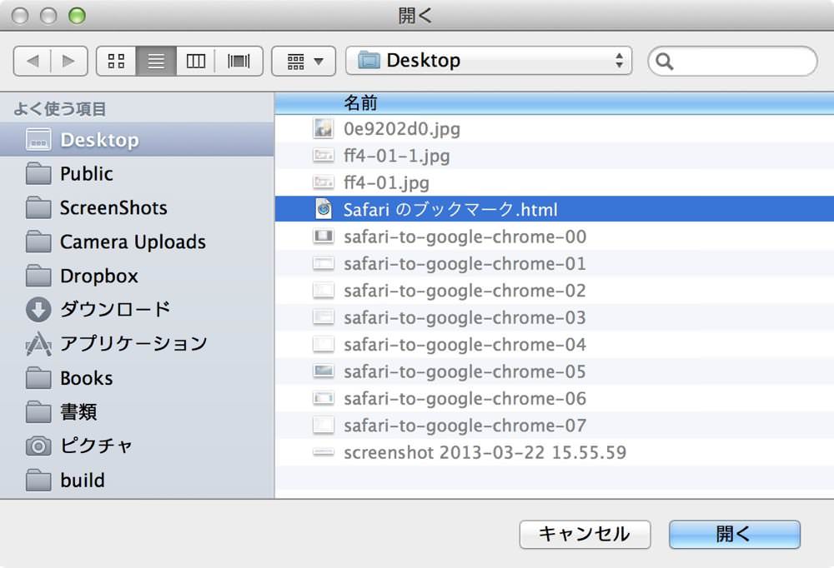Select Desktop in the sidebar
Image resolution: width=834 pixels, height=568 pixels.
[138, 140]
